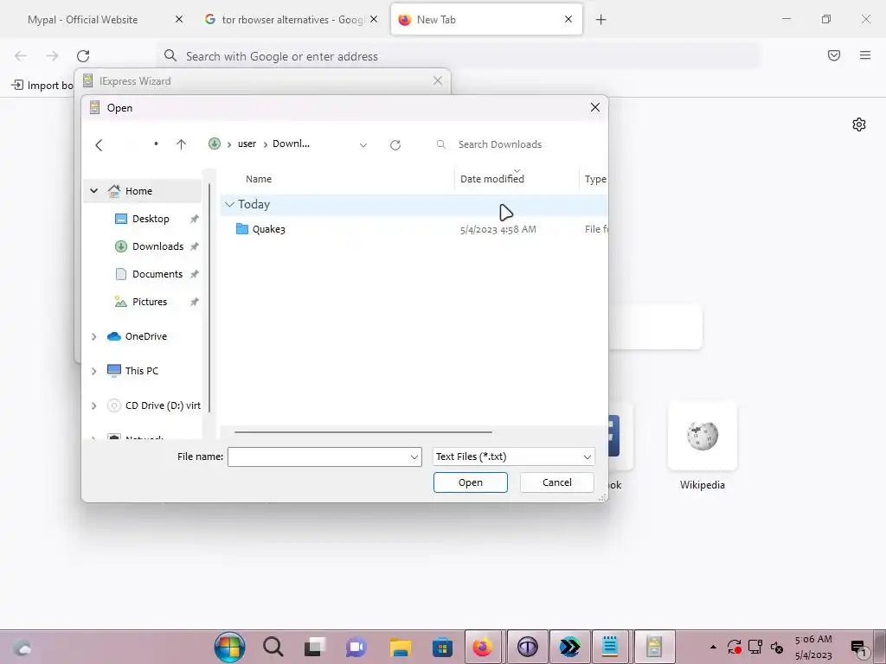Open a new browser tab with plus
The width and height of the screenshot is (886, 664).
[x=600, y=20]
